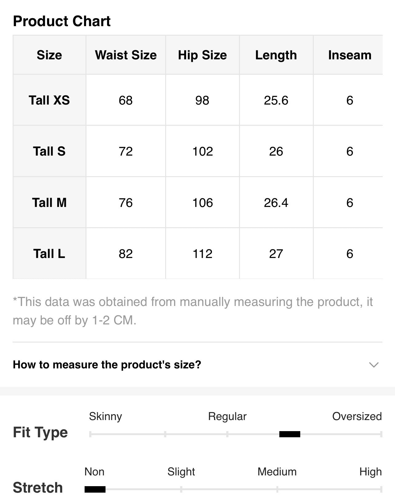The height and width of the screenshot is (504, 395).
Task: Click the Length column header
Action: 276,55
